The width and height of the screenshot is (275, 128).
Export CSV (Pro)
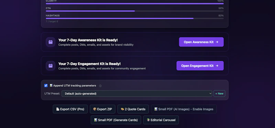tap(70, 109)
